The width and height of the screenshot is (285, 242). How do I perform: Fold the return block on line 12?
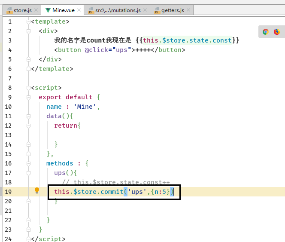coord(28,126)
